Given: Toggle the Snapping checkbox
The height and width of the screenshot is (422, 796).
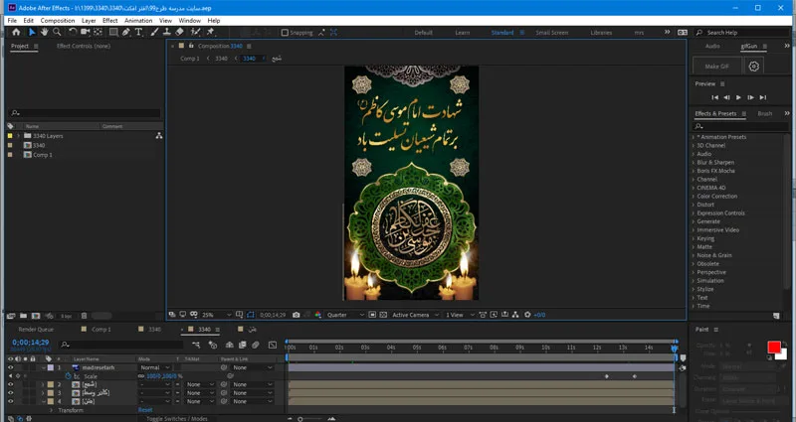Looking at the screenshot, I should [285, 33].
